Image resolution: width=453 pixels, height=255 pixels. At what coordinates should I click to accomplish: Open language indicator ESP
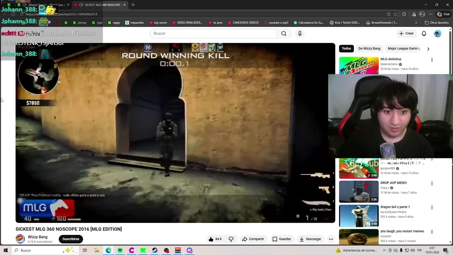(x=419, y=250)
